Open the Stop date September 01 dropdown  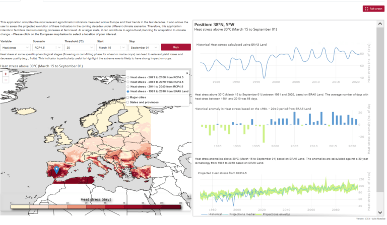pos(144,47)
